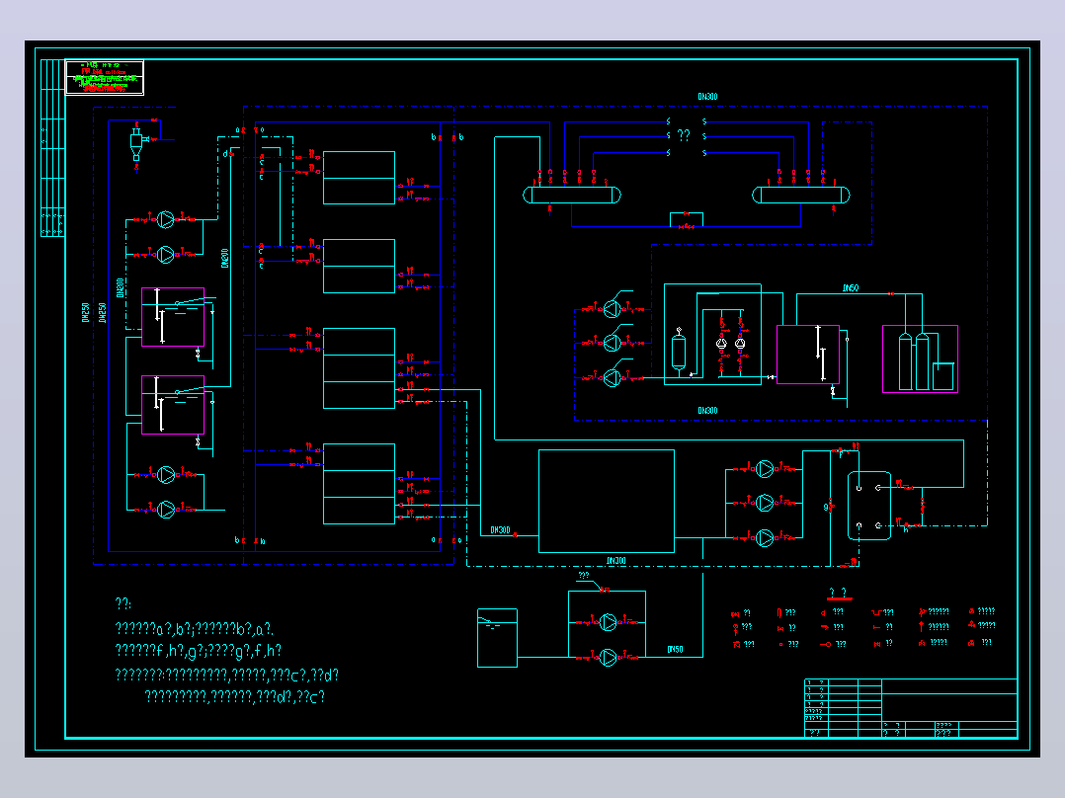Select the cyclone separator symbol on the blue loop
Image resolution: width=1065 pixels, height=798 pixels.
click(136, 143)
